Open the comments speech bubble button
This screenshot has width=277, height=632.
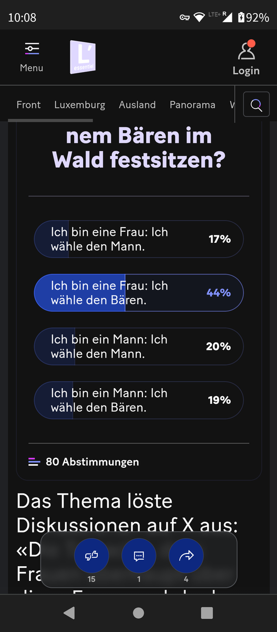(x=139, y=556)
